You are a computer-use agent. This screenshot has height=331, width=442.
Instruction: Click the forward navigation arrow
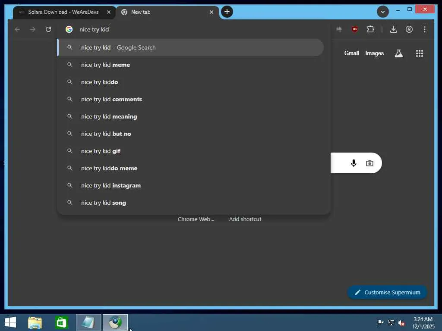(33, 29)
